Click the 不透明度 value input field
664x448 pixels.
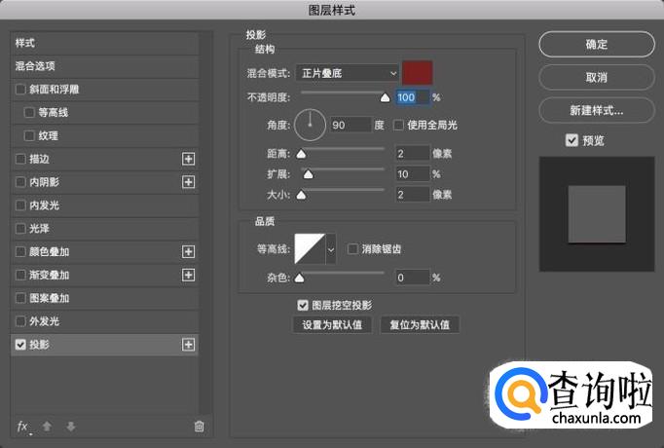click(x=412, y=97)
